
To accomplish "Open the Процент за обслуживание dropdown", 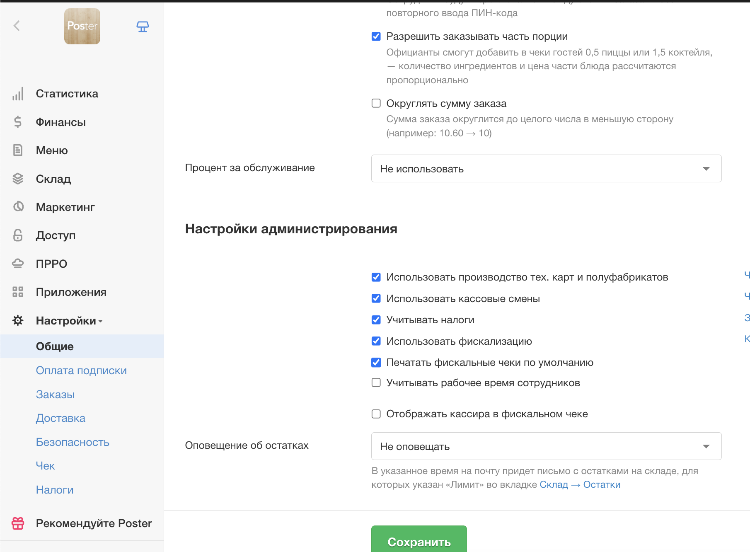I will [546, 169].
